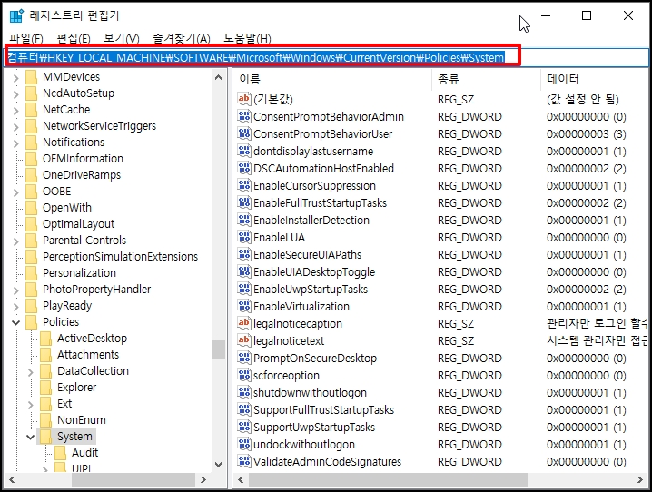Screen dimensions: 652x492
Task: Click the (기본값) default string icon
Action: coord(244,99)
